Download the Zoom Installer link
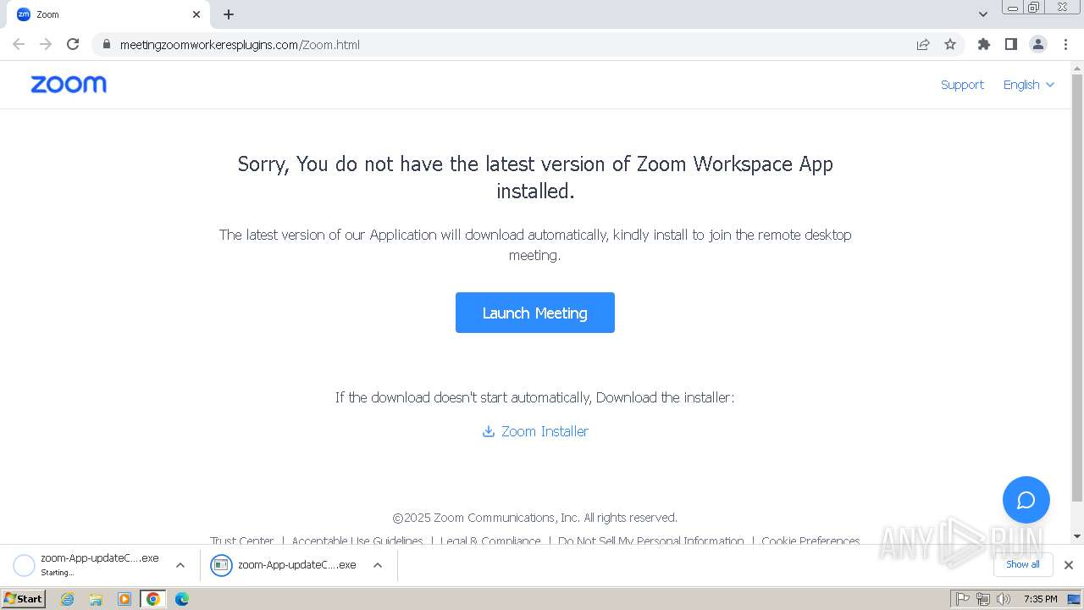The image size is (1084, 610). (535, 431)
